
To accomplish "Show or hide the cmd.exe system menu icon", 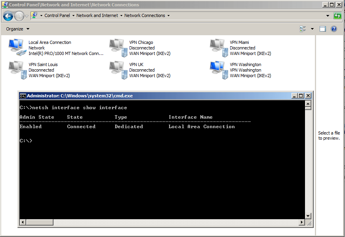I will point(23,95).
